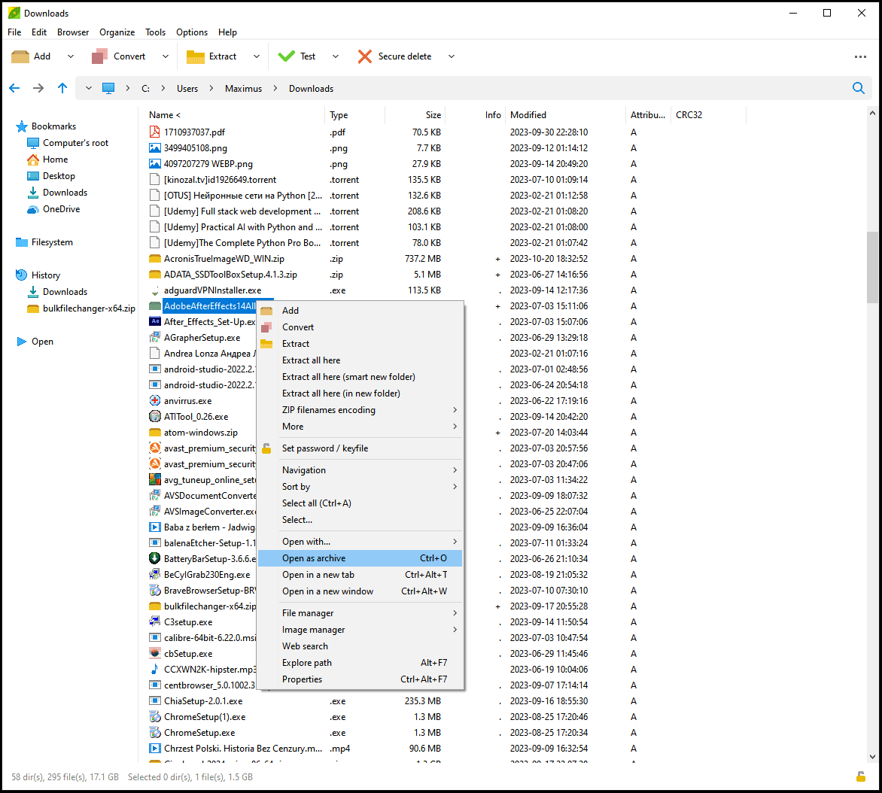Expand the More submenu
Viewport: 882px width, 793px height.
pyautogui.click(x=455, y=427)
